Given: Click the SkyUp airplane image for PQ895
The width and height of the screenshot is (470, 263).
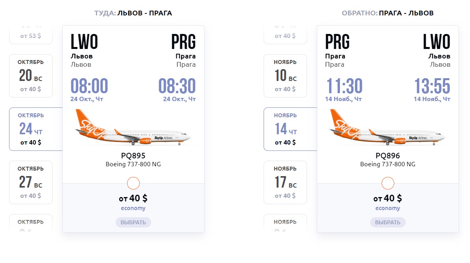Looking at the screenshot, I should coord(133,127).
